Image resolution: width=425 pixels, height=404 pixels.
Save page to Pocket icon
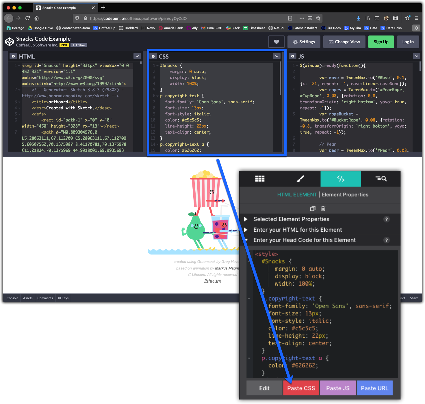[x=310, y=18]
